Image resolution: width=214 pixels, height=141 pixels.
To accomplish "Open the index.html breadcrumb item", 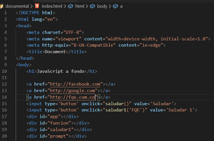I will point(52,6).
